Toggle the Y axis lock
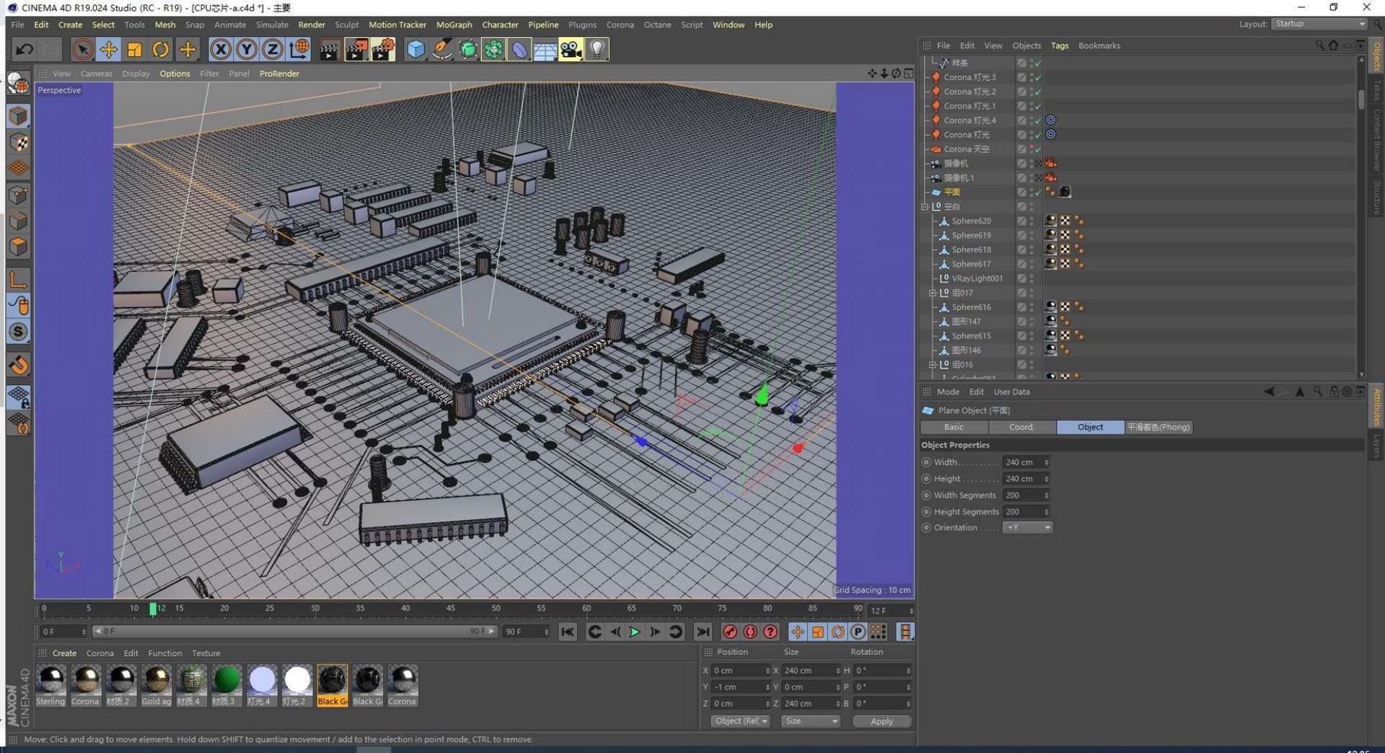 pyautogui.click(x=247, y=49)
